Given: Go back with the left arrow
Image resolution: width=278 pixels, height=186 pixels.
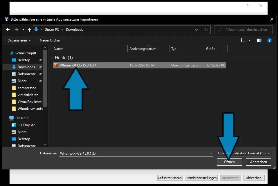Looking at the screenshot, I should (8, 30).
